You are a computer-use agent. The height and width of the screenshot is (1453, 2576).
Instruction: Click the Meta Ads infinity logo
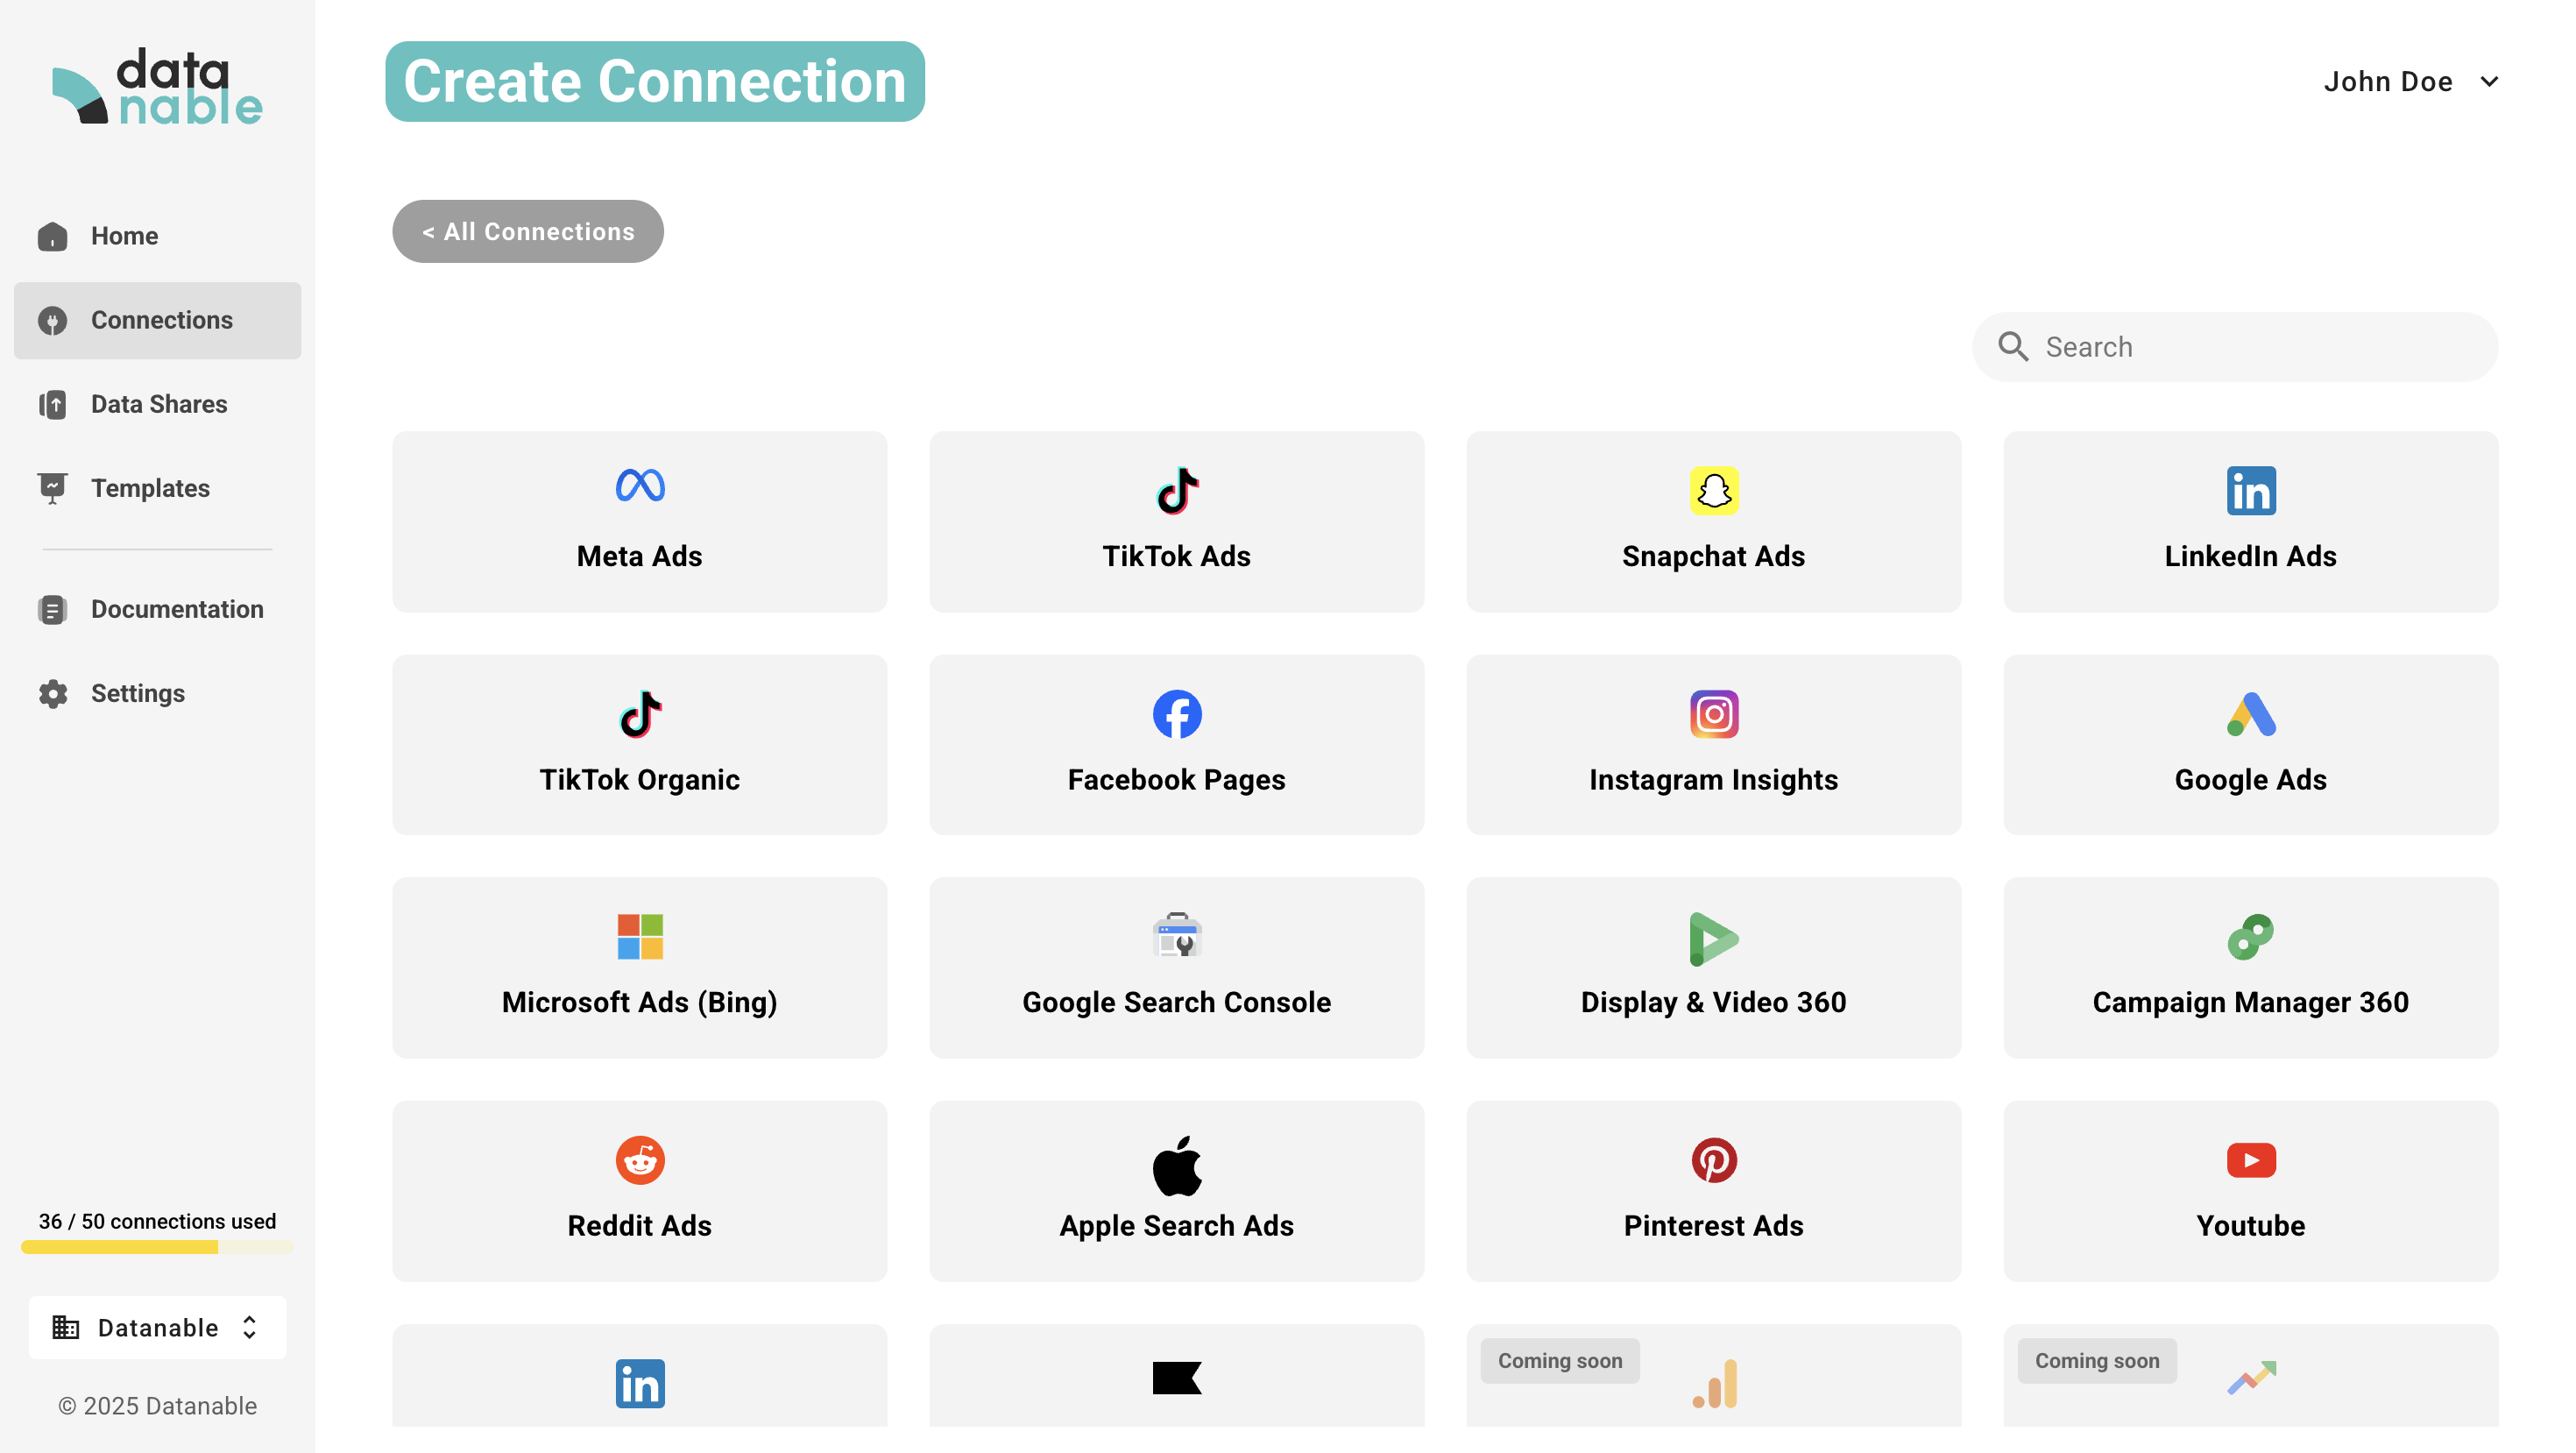640,486
